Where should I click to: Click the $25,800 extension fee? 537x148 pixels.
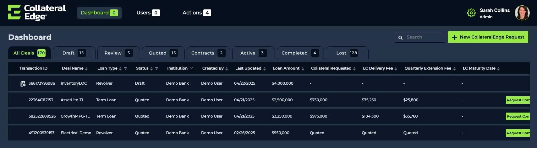pyautogui.click(x=411, y=100)
